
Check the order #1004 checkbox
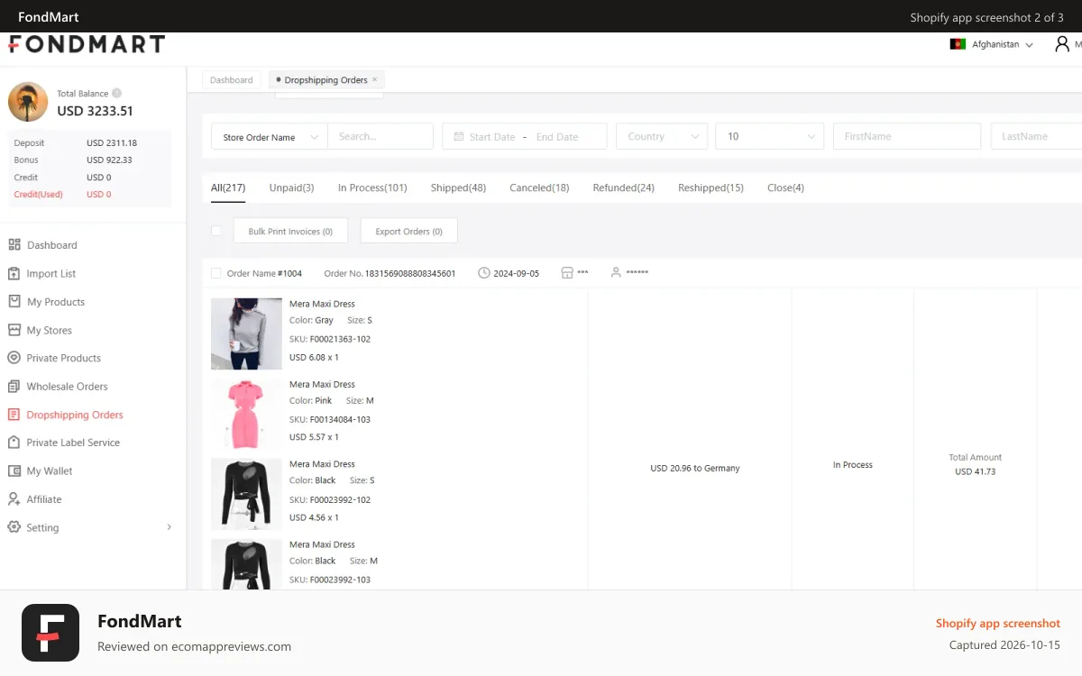tap(215, 273)
